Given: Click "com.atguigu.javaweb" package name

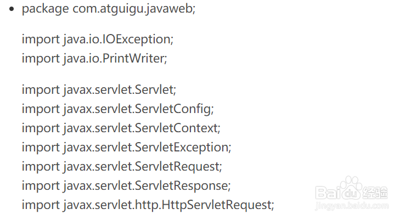Looking at the screenshot, I should point(133,10).
